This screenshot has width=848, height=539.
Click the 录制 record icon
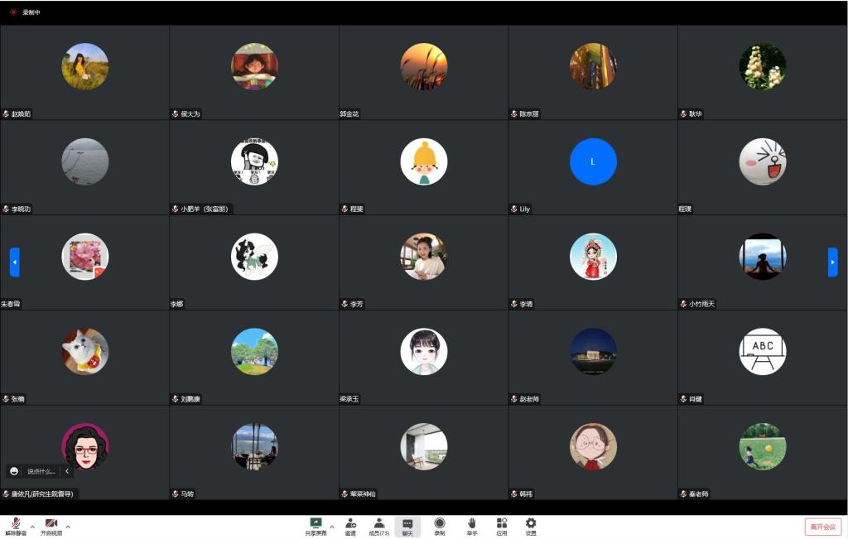[440, 526]
